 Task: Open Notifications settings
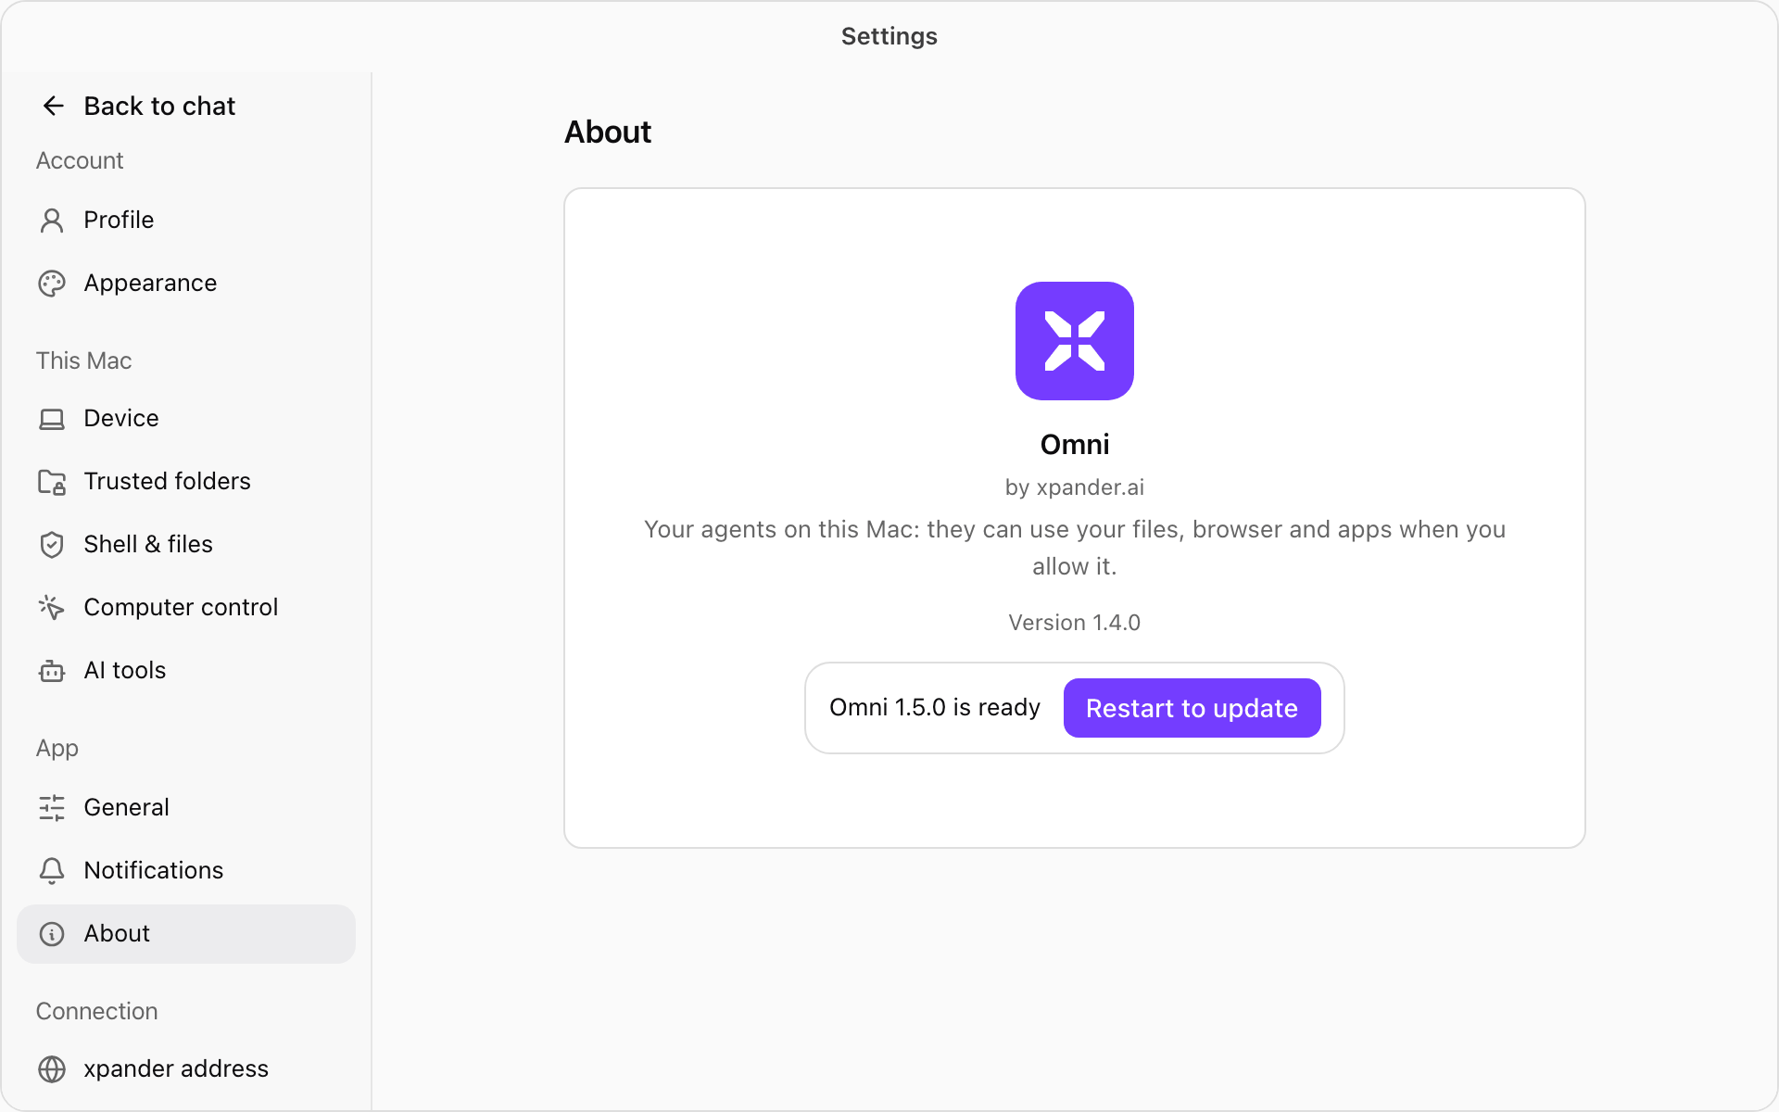[186, 871]
